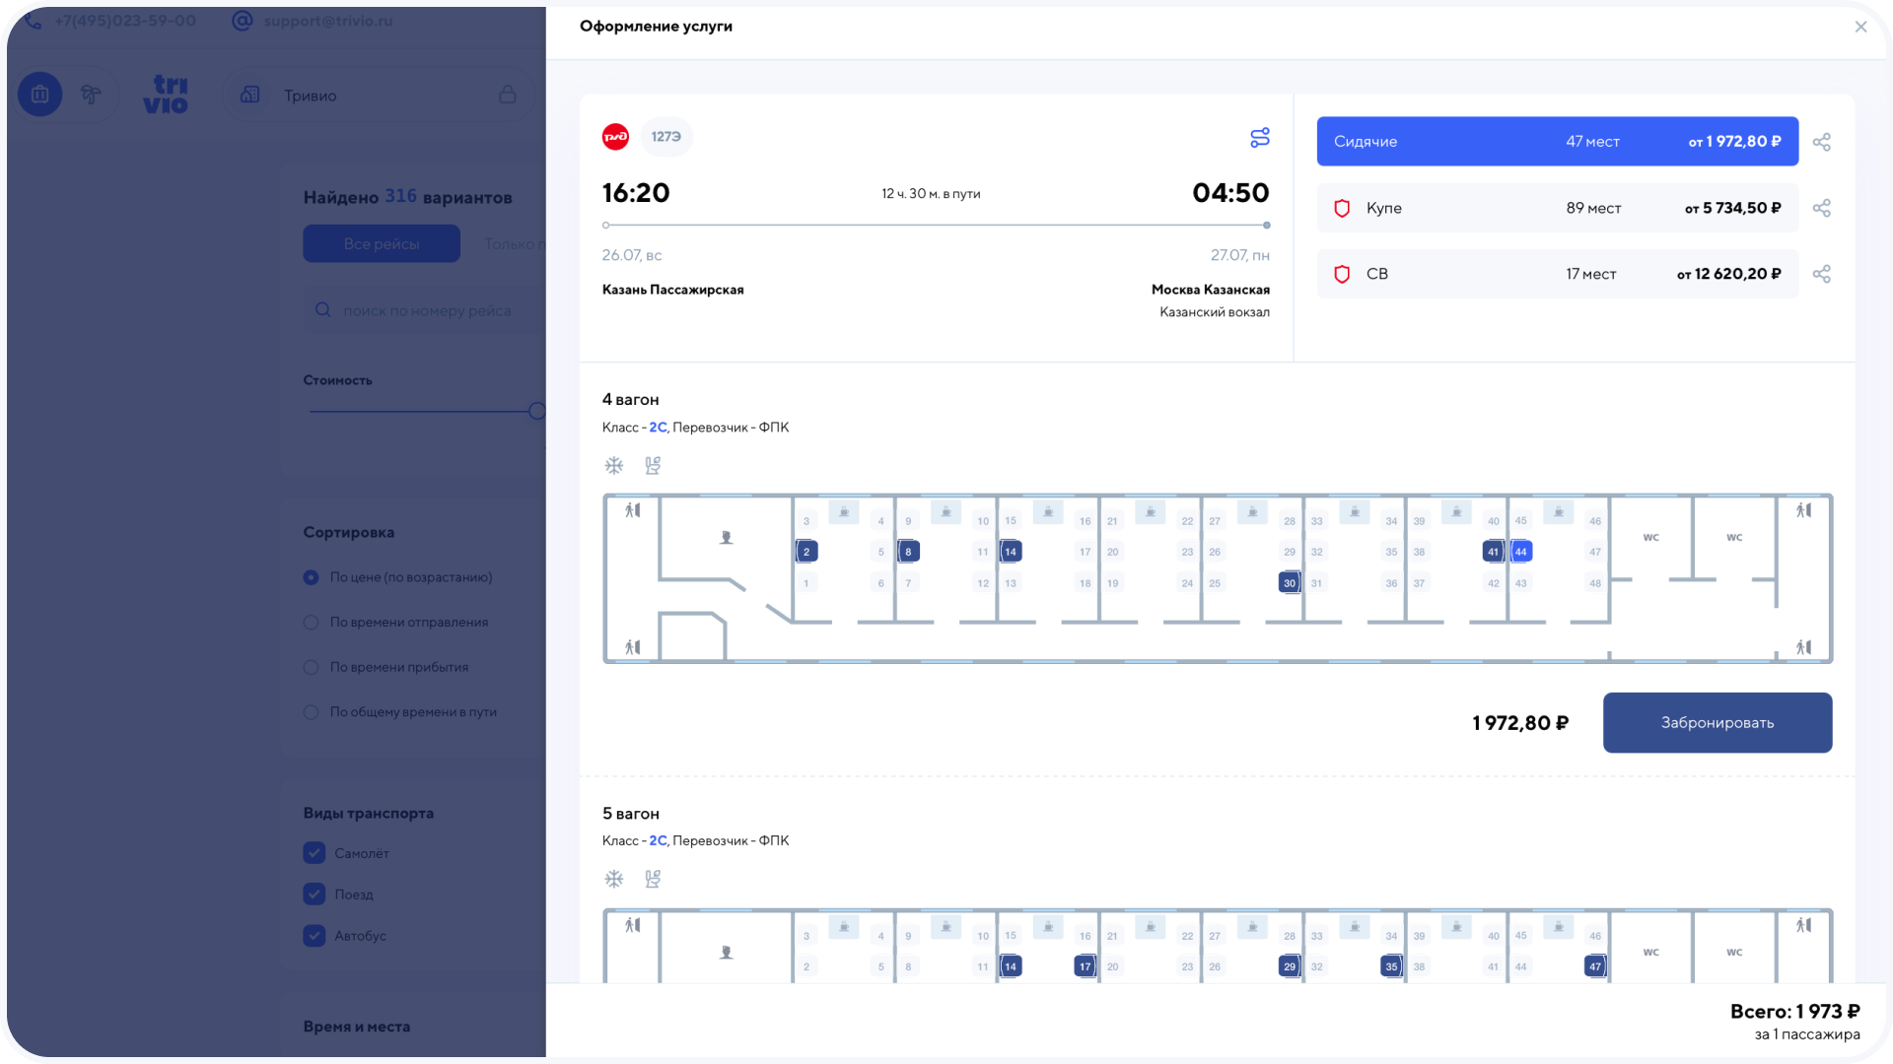This screenshot has width=1893, height=1064.
Task: Pick seat 47 in 5 вагон
Action: click(1595, 966)
